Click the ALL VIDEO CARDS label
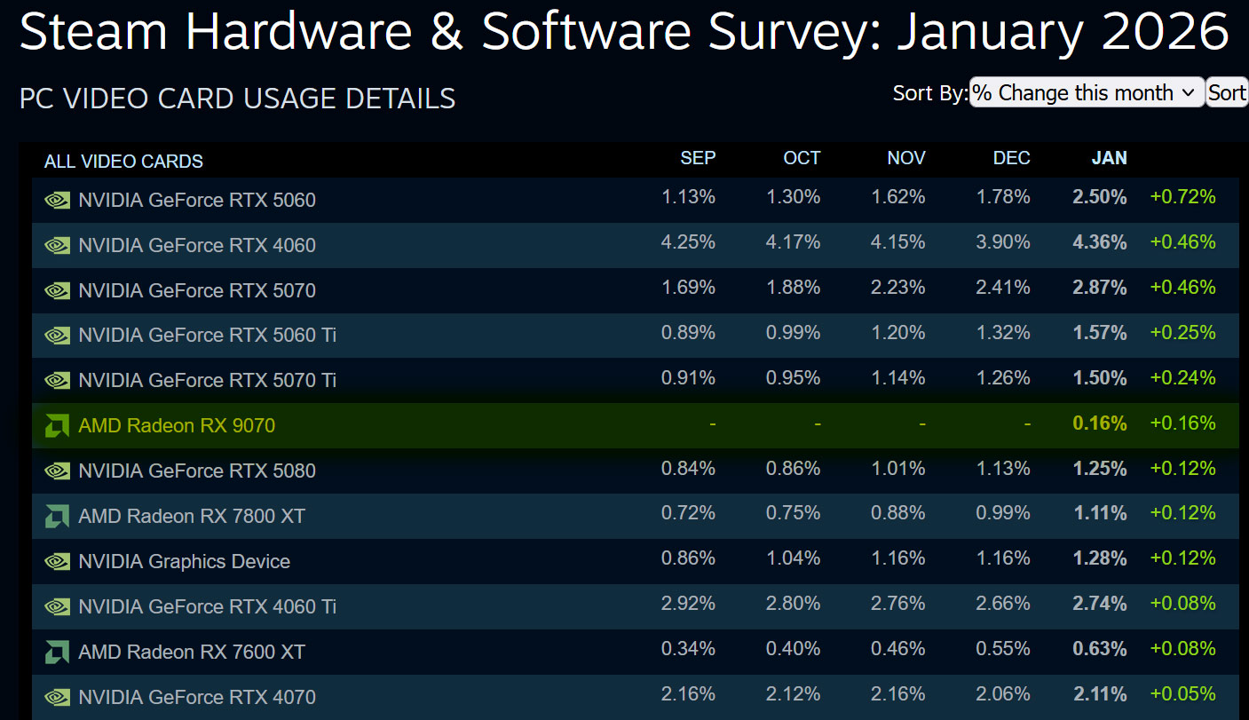This screenshot has height=720, width=1249. [x=123, y=161]
